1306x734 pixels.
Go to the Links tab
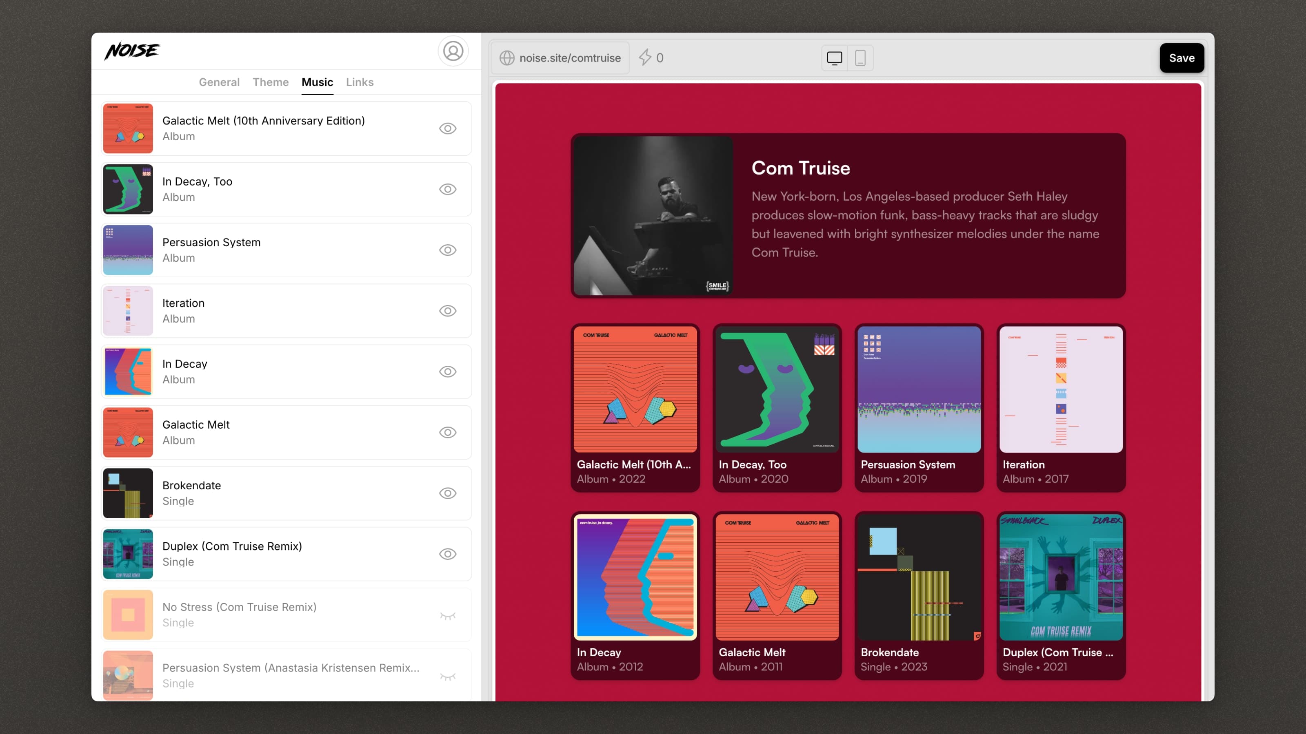coord(360,82)
